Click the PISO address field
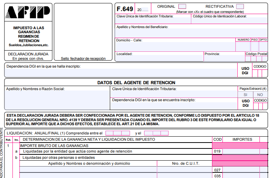This screenshot has height=178, width=271. click(x=255, y=46)
